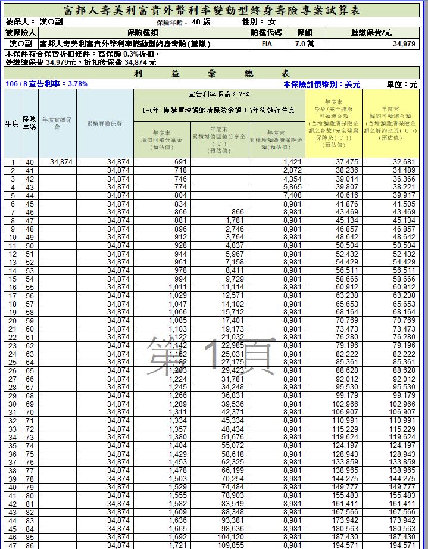Select the value 1,421
This screenshot has height=549, width=428.
(292, 162)
